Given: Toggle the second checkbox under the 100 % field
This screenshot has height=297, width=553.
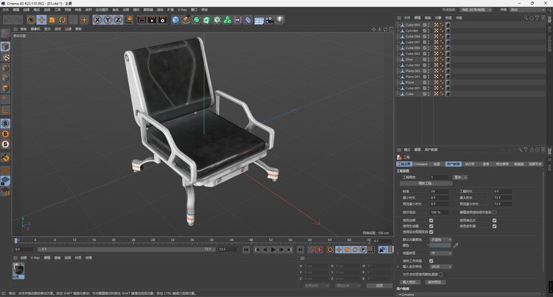Looking at the screenshot, I should click(431, 226).
